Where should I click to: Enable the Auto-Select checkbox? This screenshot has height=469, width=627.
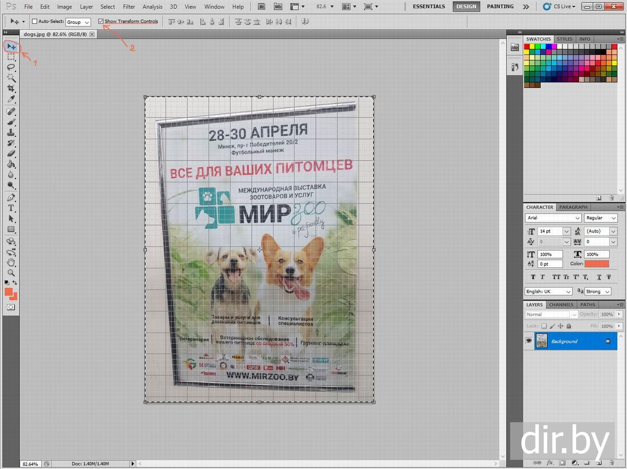tap(35, 21)
